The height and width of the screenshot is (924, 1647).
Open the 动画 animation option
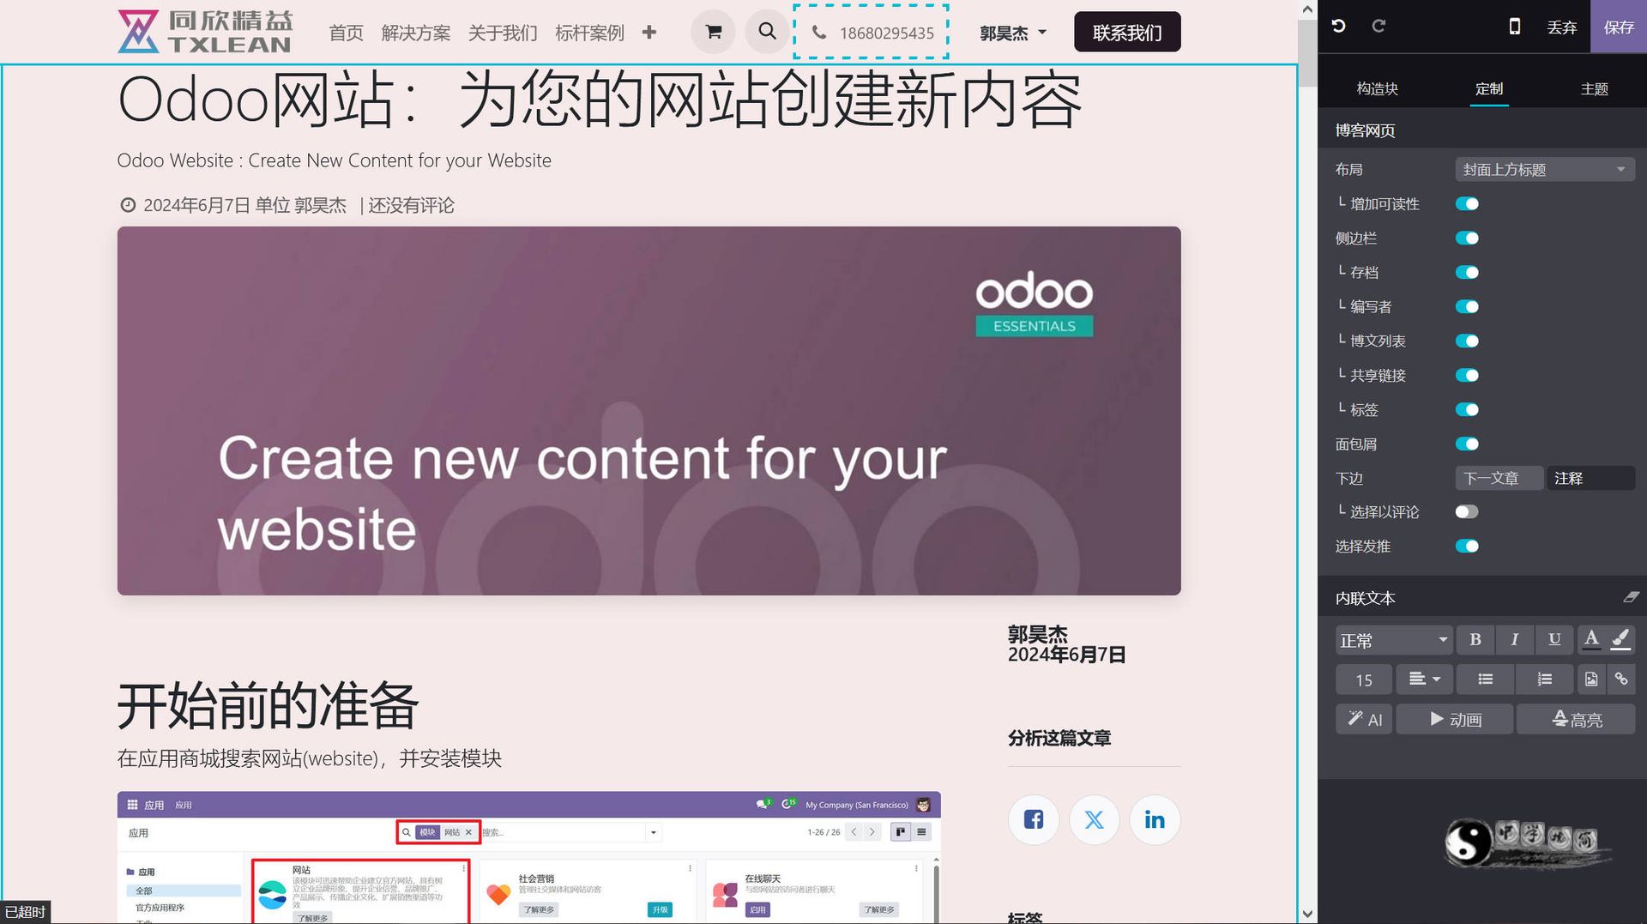[1455, 719]
